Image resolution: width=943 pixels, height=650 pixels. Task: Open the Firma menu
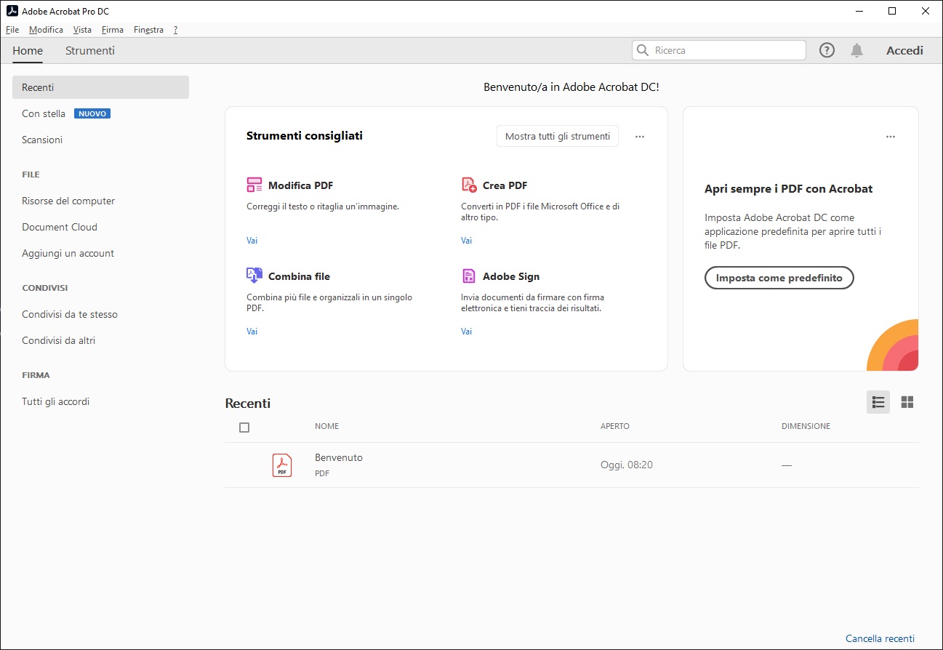tap(113, 30)
